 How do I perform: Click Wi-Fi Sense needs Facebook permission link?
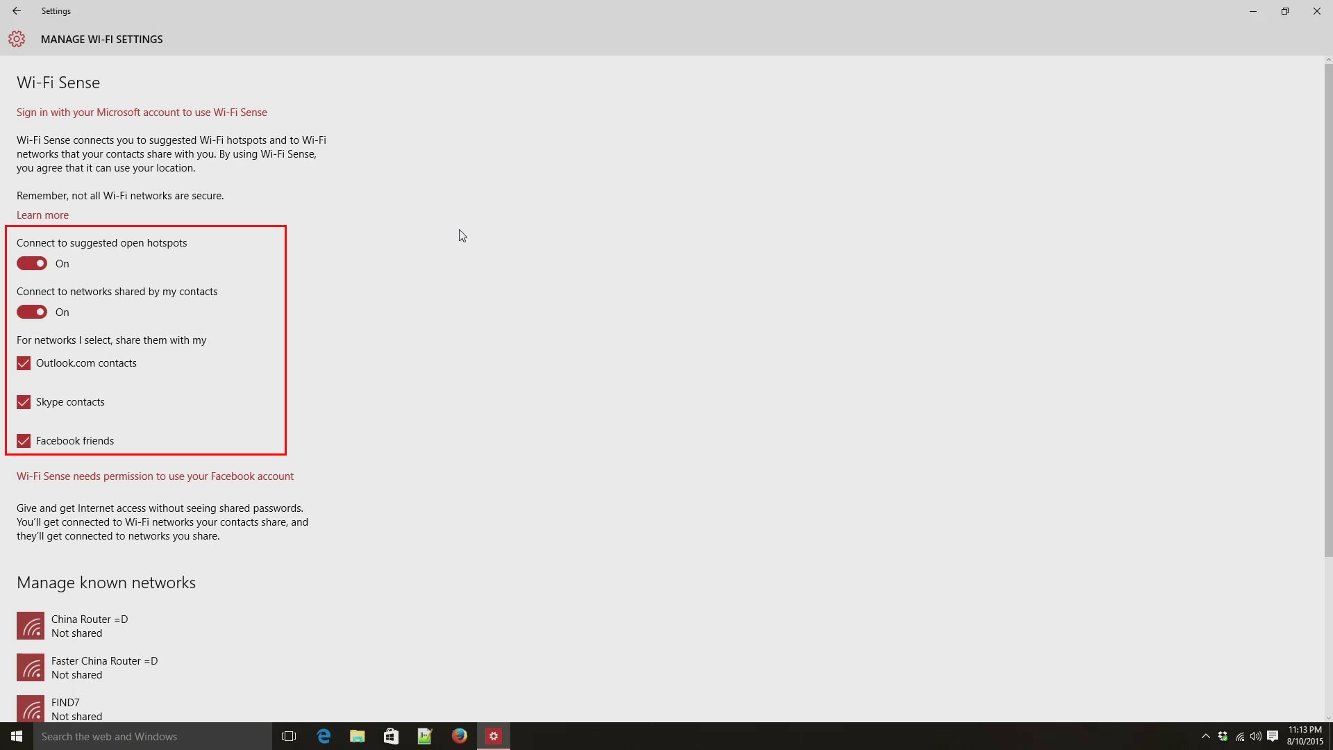click(x=155, y=476)
